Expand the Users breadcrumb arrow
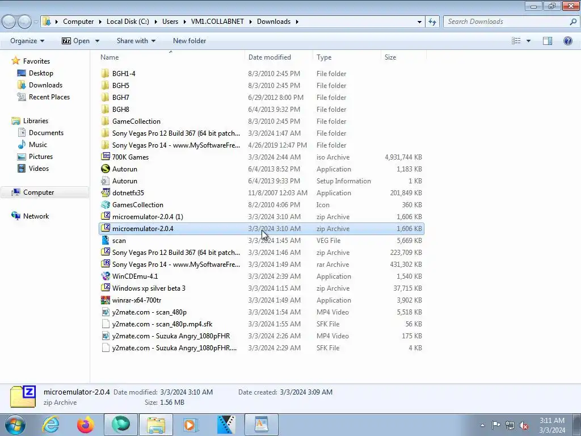 184,22
